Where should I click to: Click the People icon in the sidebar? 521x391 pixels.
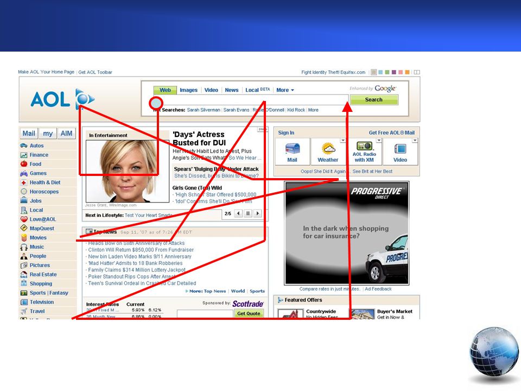tap(24, 256)
